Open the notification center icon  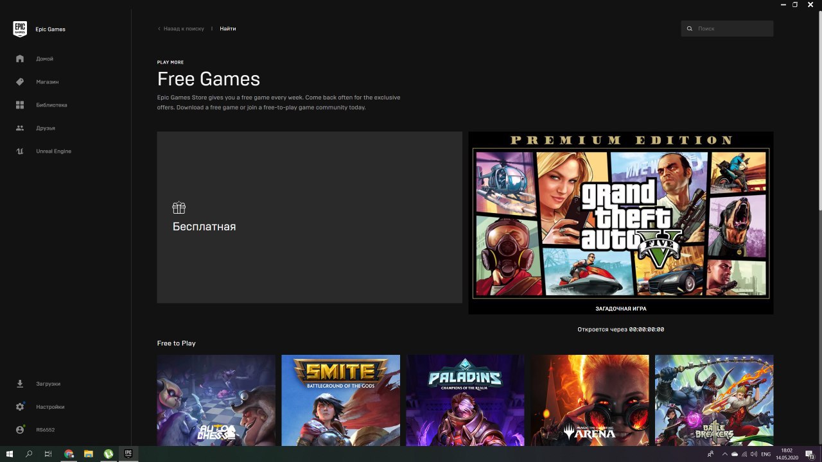click(x=810, y=454)
